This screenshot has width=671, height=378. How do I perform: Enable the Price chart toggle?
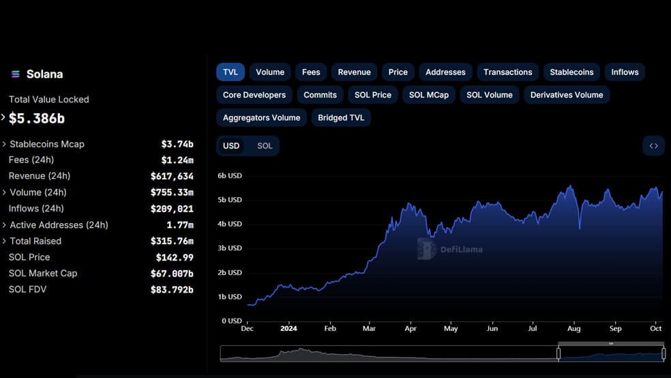click(398, 72)
